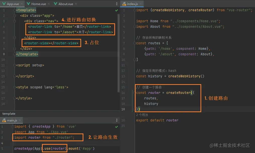Click import App from './App.vue' line
The width and height of the screenshot is (255, 153).
(41, 132)
